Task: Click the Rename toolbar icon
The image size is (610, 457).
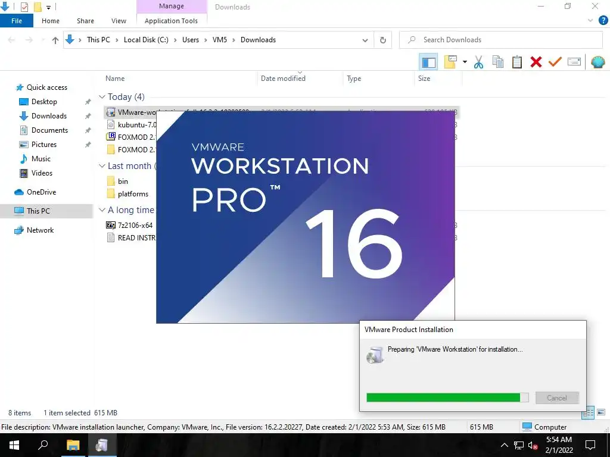Action: (x=574, y=62)
